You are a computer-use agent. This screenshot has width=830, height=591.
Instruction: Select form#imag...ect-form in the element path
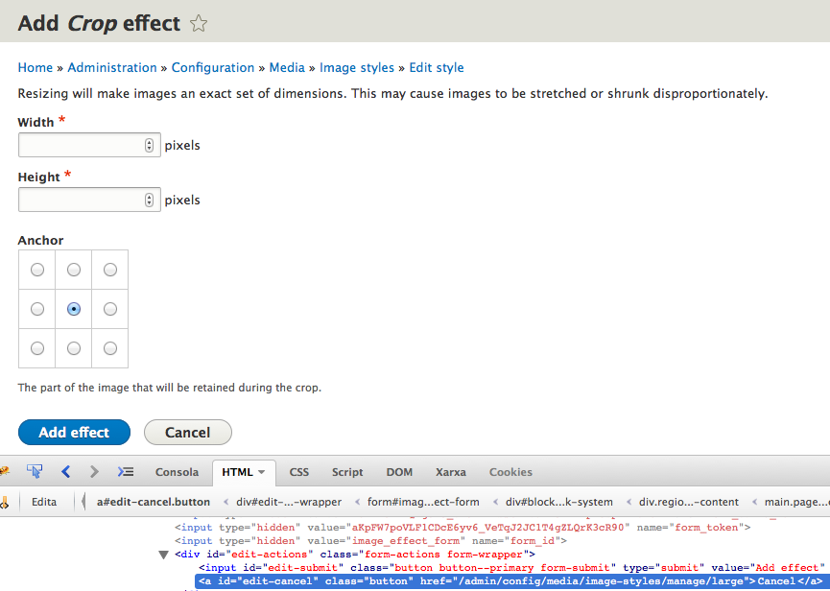[423, 502]
